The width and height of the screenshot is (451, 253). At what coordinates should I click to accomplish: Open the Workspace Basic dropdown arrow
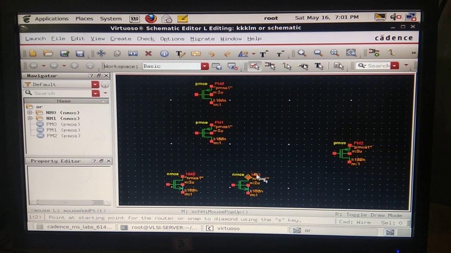click(205, 66)
